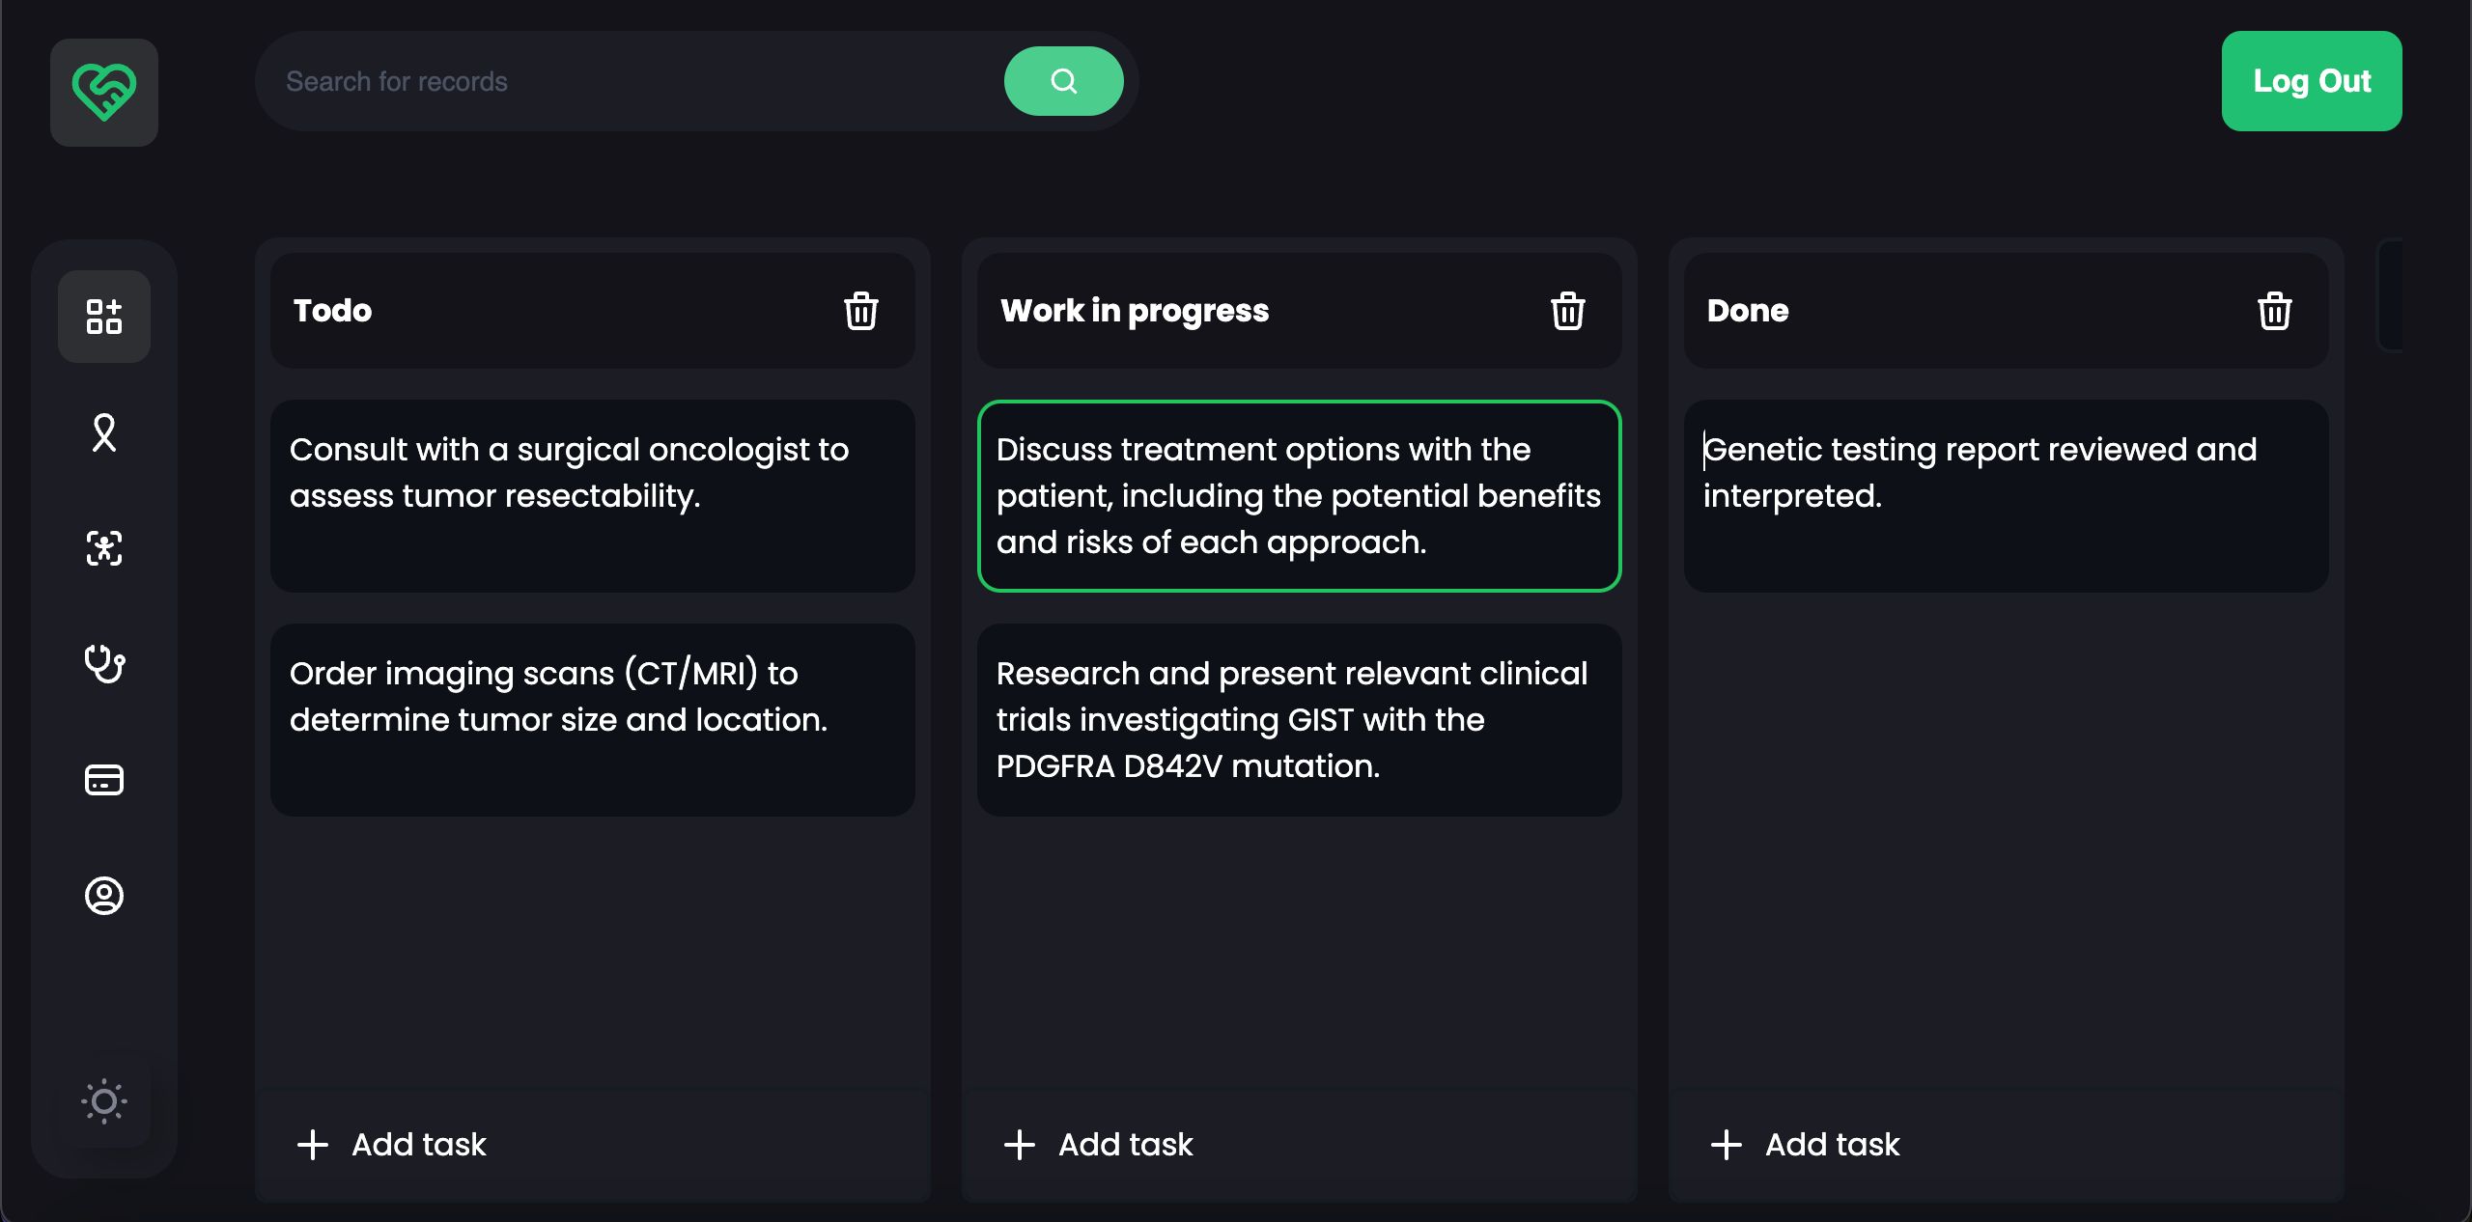Toggle the sun light-mode theme switch

click(104, 1101)
